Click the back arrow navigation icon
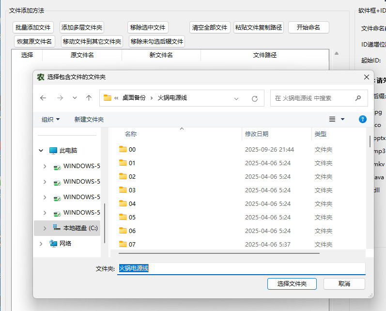The image size is (386, 311). 43,98
